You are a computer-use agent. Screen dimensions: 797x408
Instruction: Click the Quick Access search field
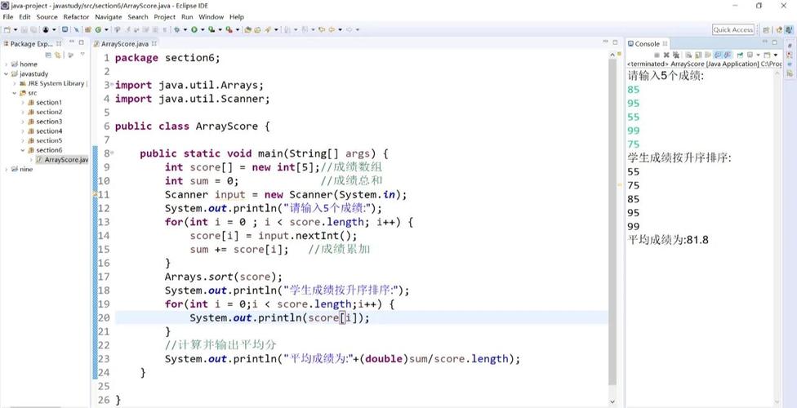pos(732,30)
